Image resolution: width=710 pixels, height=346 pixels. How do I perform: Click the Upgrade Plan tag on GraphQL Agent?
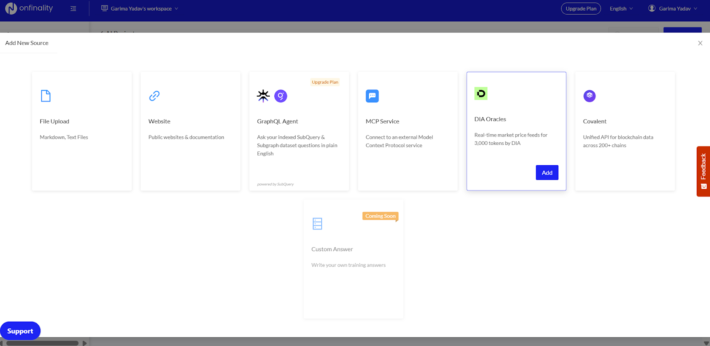pos(325,82)
